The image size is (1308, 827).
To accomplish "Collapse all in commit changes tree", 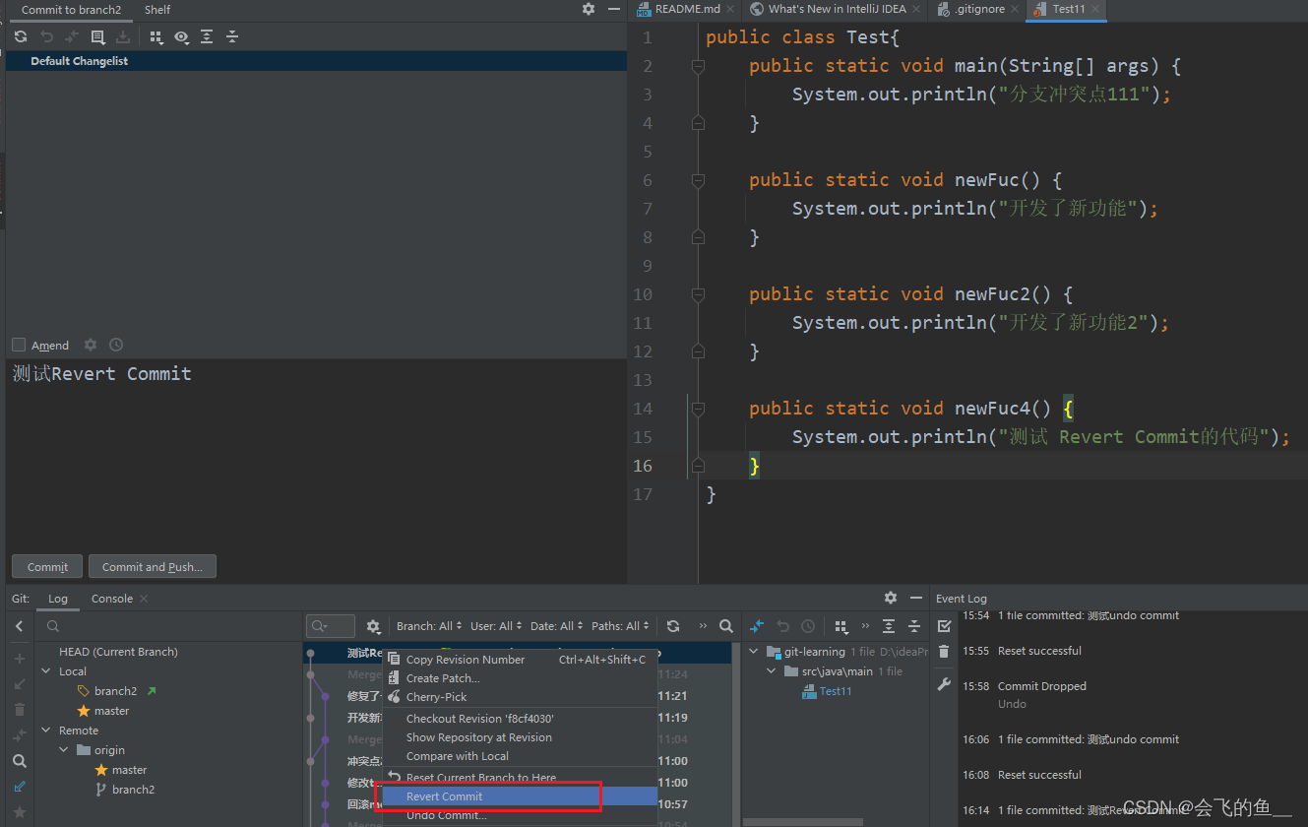I will [x=232, y=37].
